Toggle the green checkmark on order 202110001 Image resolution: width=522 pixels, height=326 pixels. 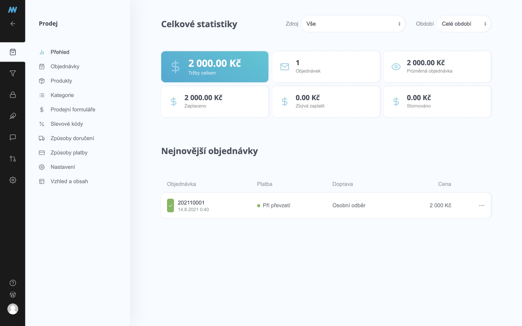tap(170, 206)
